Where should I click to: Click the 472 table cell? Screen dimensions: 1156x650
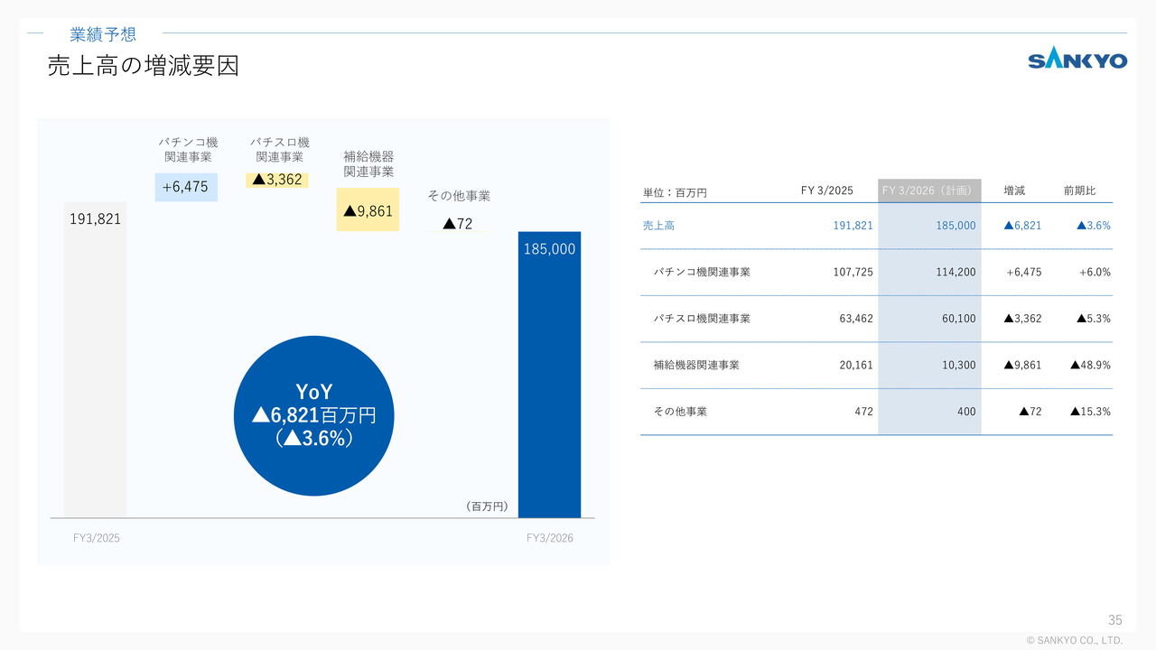click(x=863, y=412)
